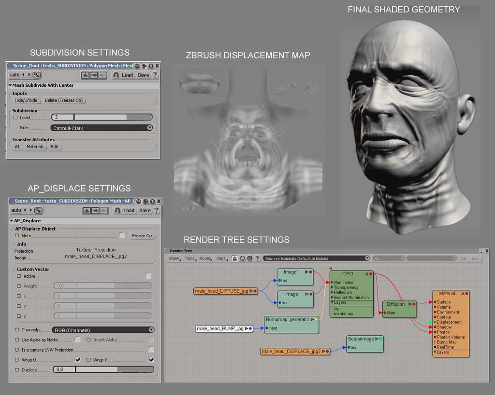Click Materials under Transfer Attributes
Screen dimensions: 495x395
(x=35, y=147)
